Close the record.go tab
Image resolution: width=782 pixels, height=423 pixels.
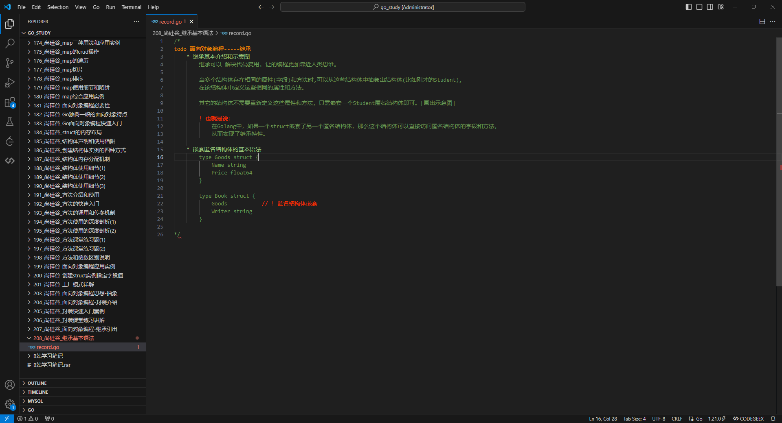[191, 22]
